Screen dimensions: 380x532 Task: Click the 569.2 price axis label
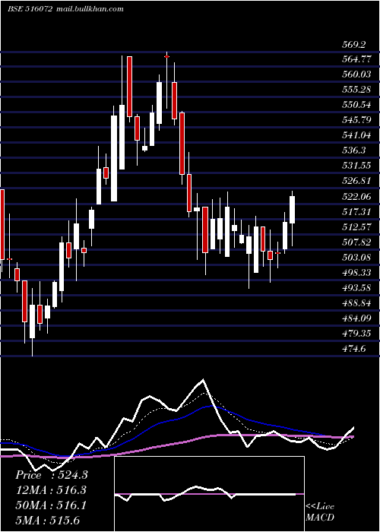(x=354, y=45)
